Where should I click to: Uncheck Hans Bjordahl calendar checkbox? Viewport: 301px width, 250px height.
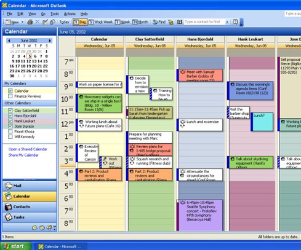pyautogui.click(x=10, y=115)
